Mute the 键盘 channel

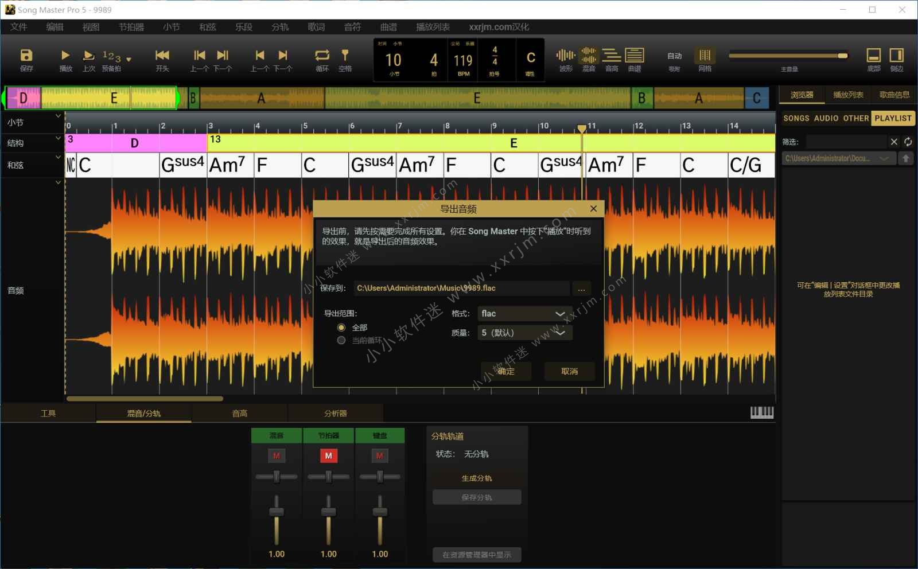tap(380, 456)
